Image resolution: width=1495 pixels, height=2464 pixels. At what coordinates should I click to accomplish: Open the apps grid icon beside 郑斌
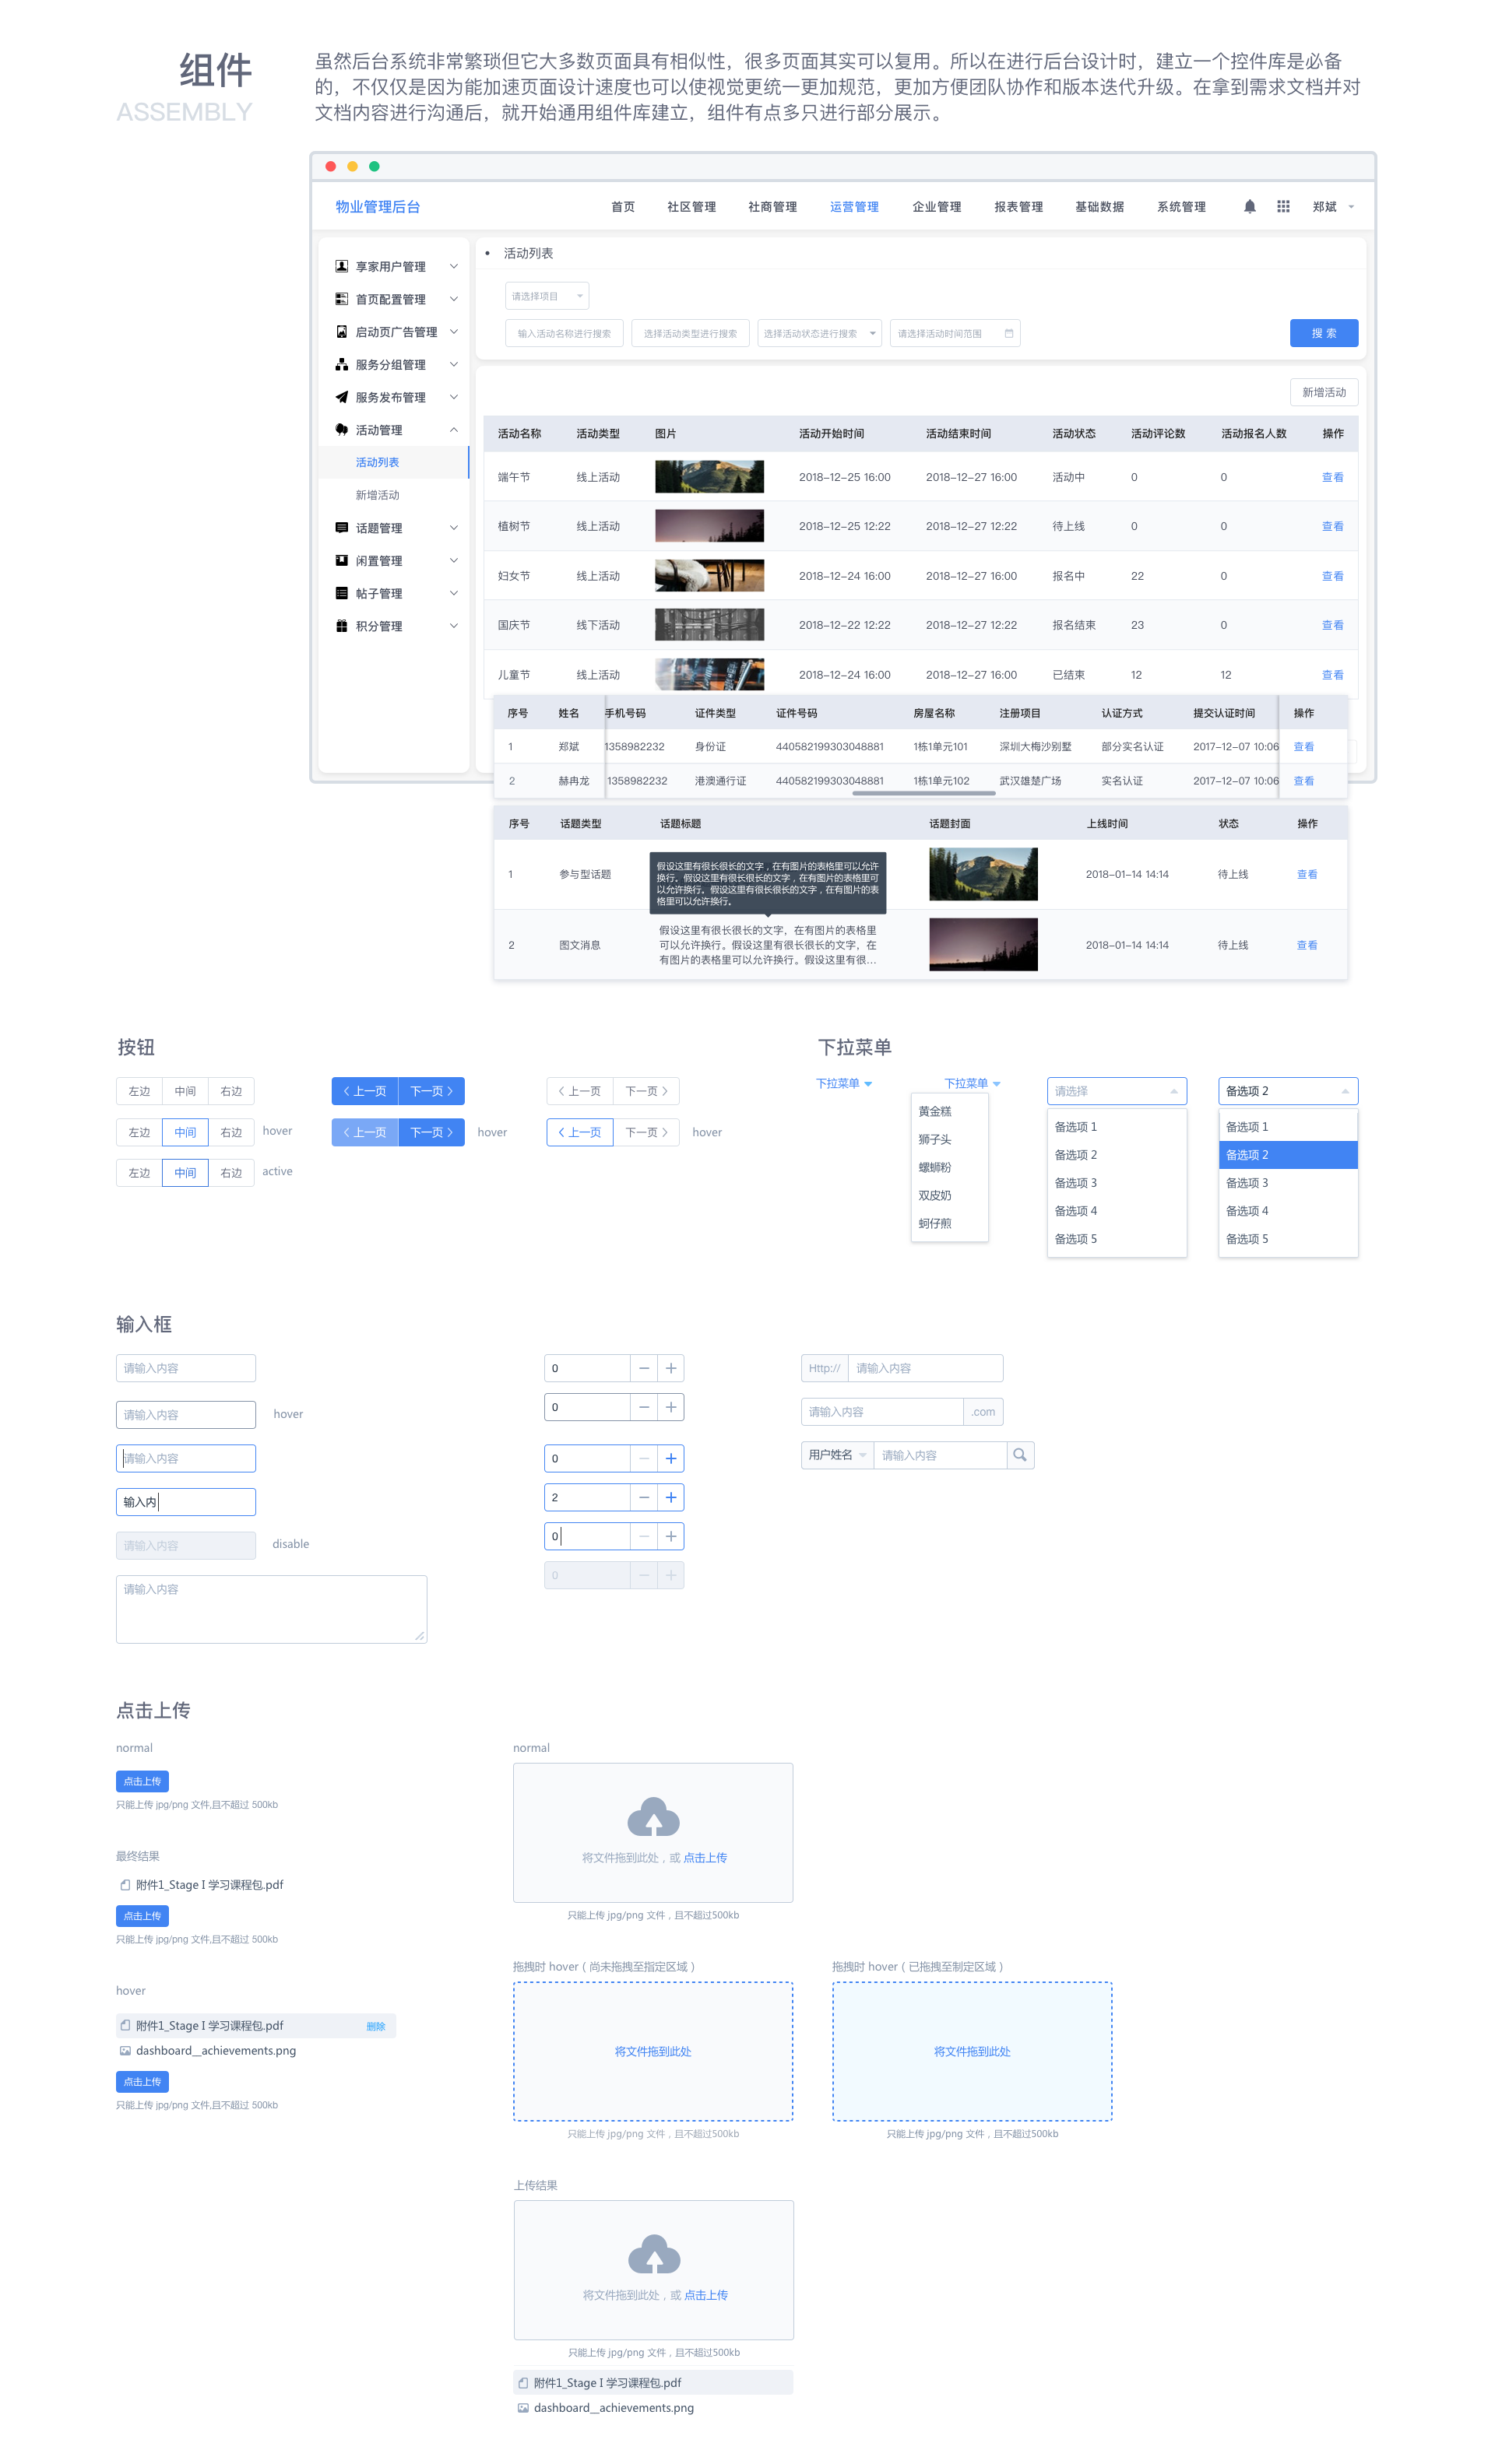coord(1283,207)
